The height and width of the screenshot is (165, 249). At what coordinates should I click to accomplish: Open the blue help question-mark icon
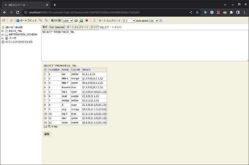[161, 20]
